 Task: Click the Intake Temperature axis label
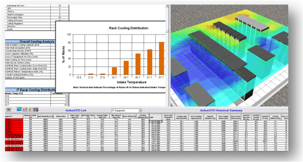[131, 82]
